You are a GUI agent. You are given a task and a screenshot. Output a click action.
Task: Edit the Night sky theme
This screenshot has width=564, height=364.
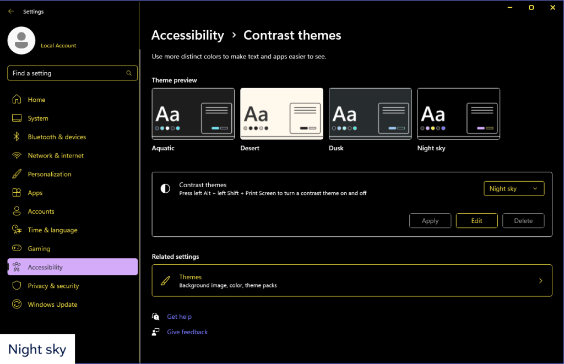(476, 220)
